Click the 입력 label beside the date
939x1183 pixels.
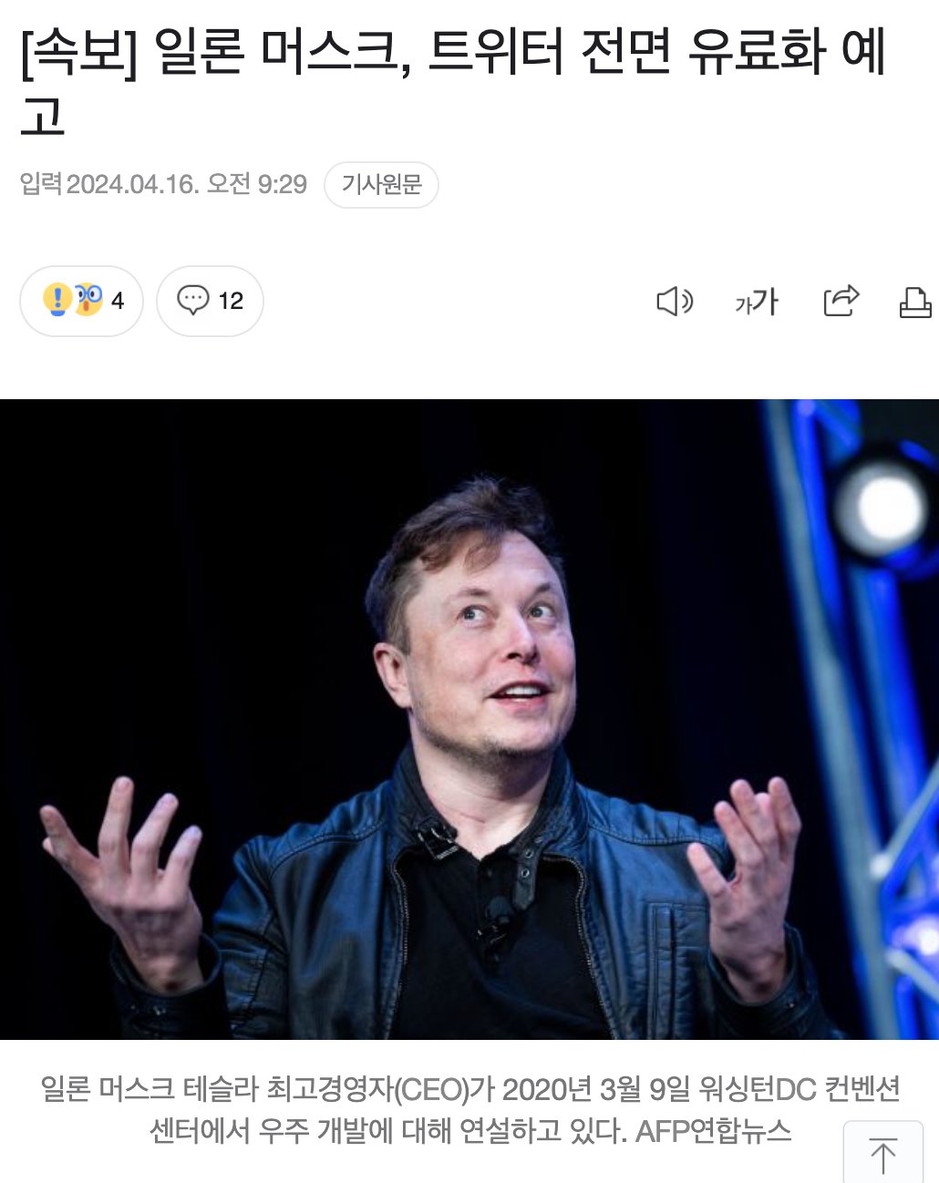[41, 184]
